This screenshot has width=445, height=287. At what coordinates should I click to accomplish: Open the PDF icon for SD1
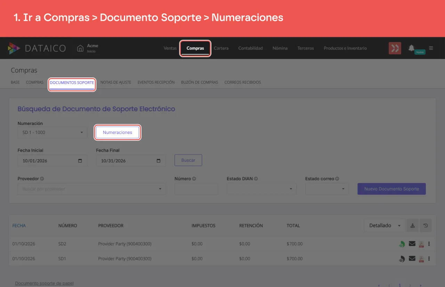[421, 259]
